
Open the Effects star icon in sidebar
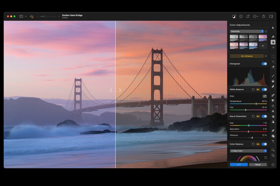(273, 47)
